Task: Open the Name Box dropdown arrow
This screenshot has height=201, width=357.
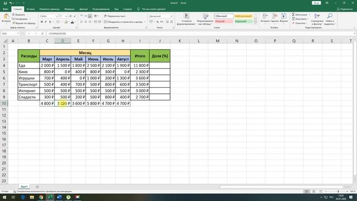Action: point(18,33)
